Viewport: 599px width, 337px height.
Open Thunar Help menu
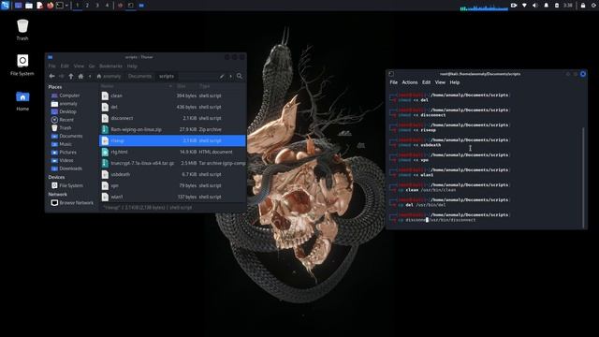pyautogui.click(x=132, y=66)
